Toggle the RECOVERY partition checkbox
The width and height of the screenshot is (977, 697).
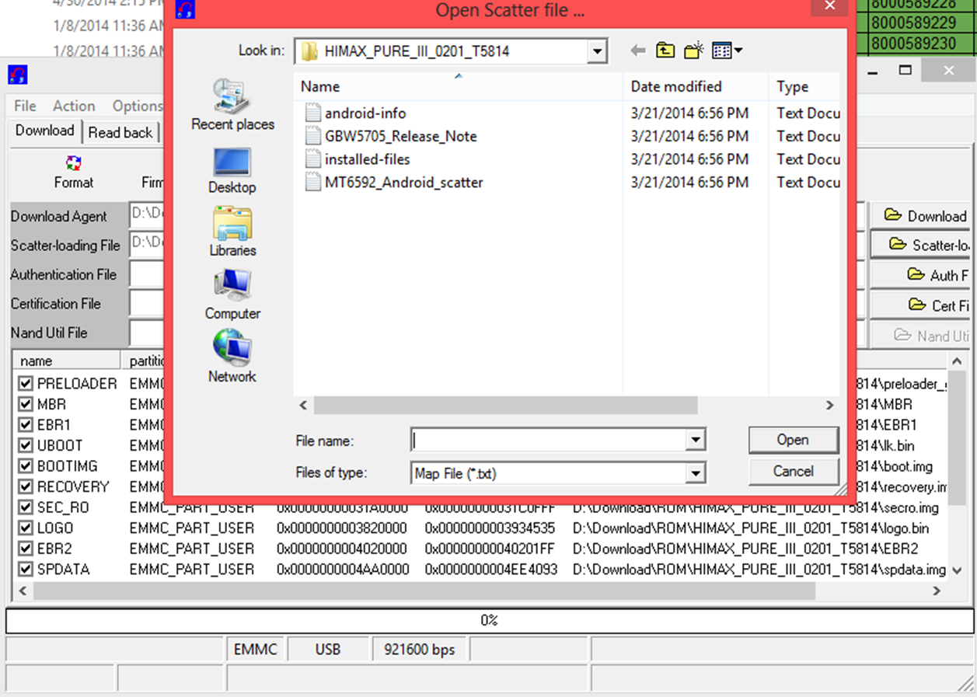pyautogui.click(x=26, y=487)
